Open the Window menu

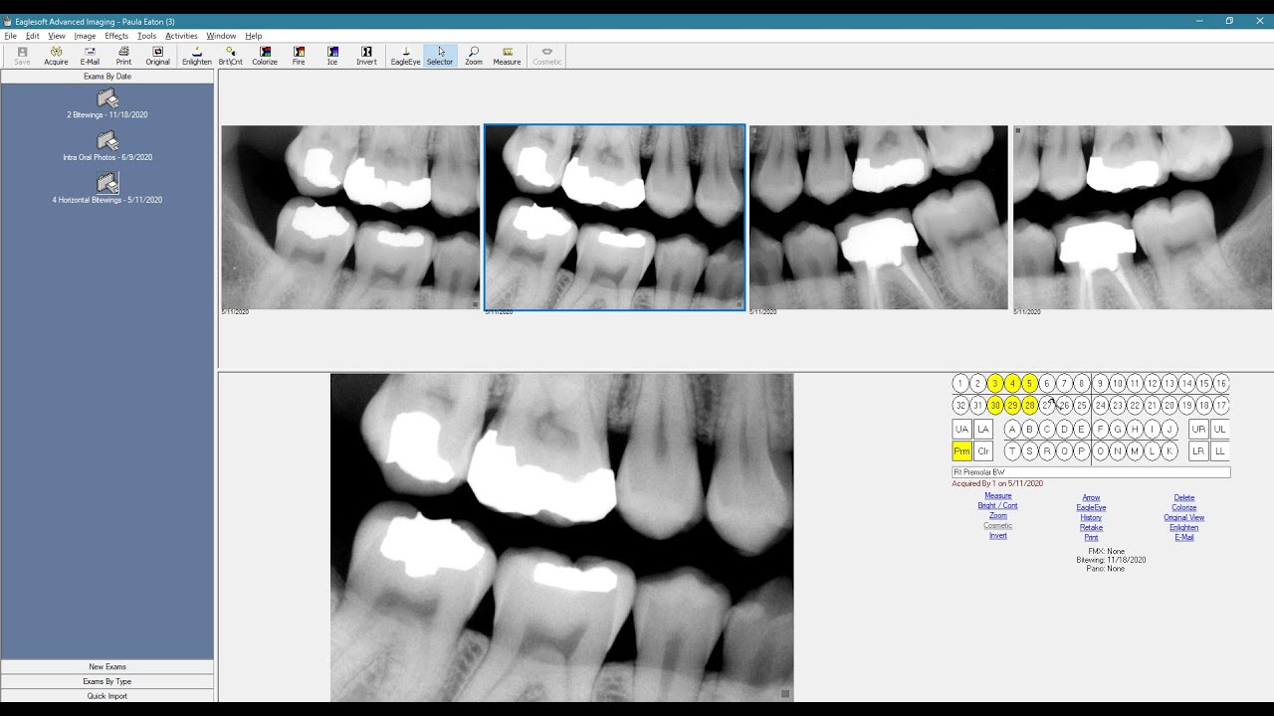coord(221,36)
